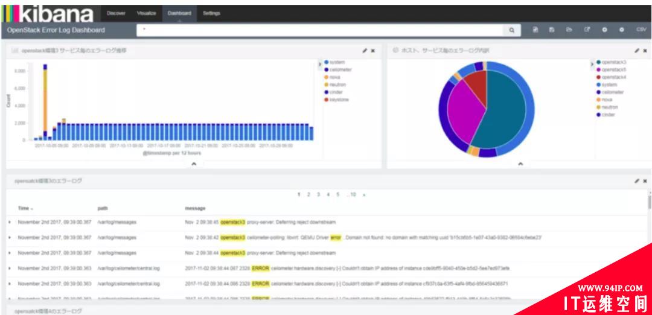Viewport: 652px width, 315px height.
Task: Edit the bar chart panel with pencil icon
Action: (x=365, y=51)
